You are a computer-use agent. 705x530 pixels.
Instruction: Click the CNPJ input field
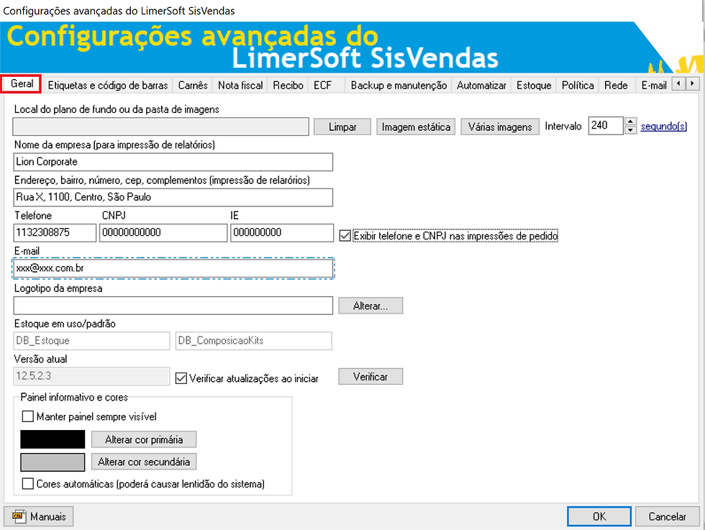pos(163,233)
